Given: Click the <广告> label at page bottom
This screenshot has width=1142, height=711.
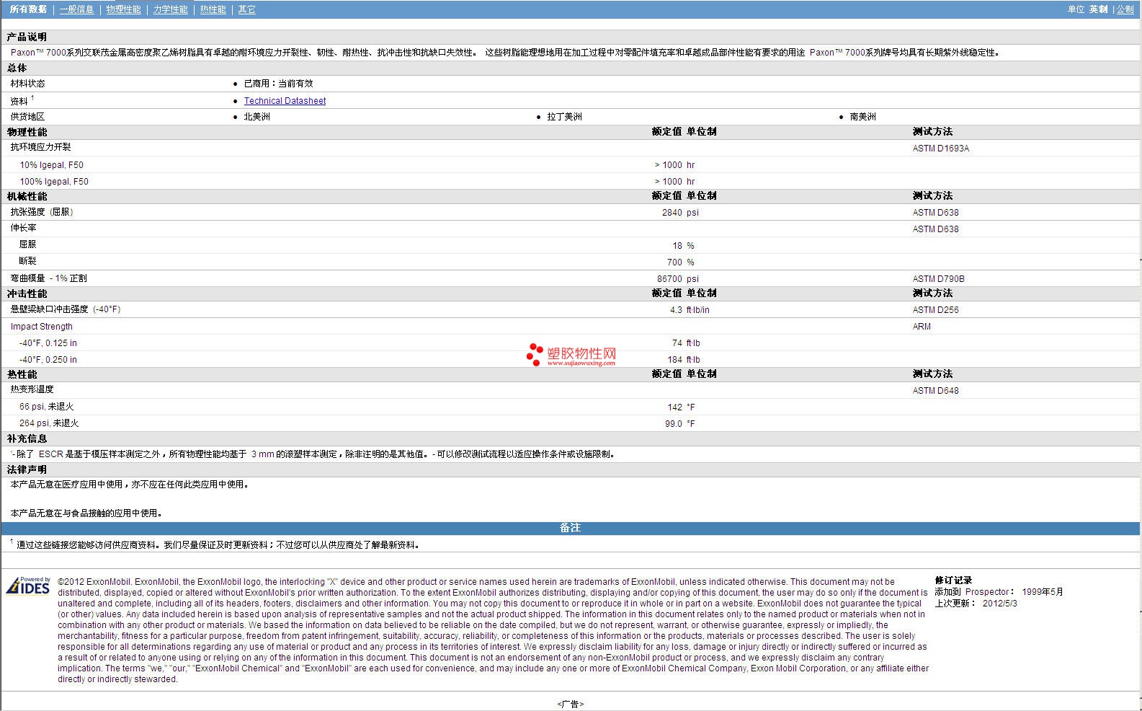Looking at the screenshot, I should click(570, 704).
